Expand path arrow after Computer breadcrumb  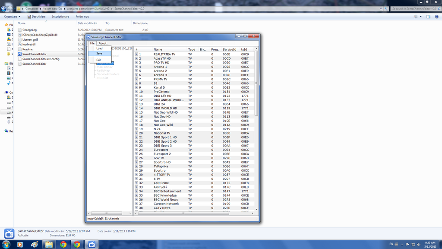(x=40, y=9)
